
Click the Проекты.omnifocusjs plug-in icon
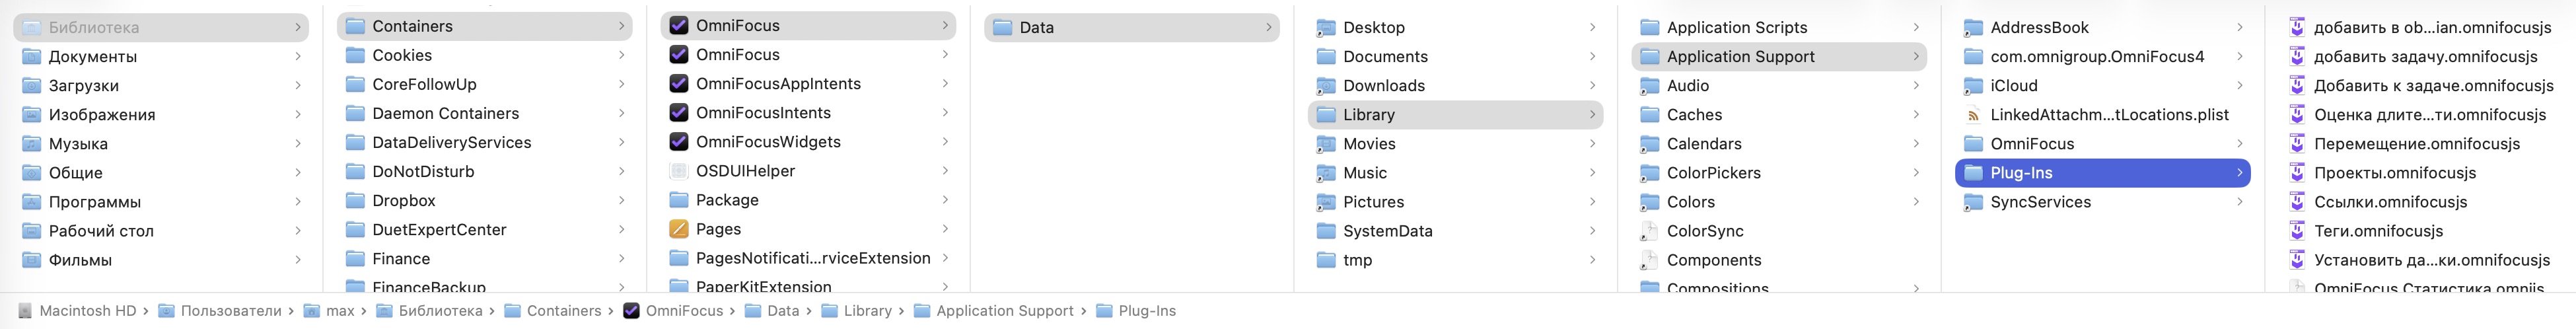point(2297,173)
